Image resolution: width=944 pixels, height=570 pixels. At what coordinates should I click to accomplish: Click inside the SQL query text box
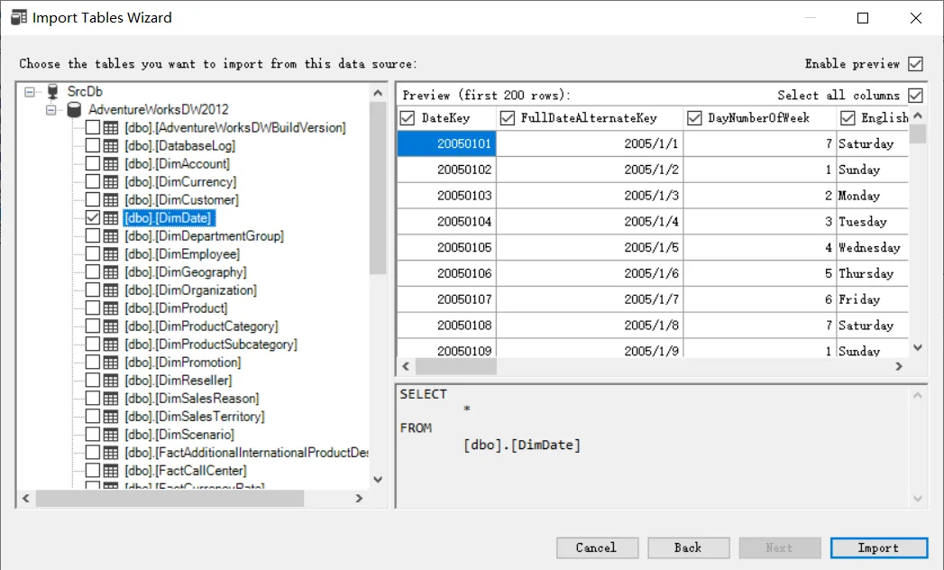coord(653,446)
